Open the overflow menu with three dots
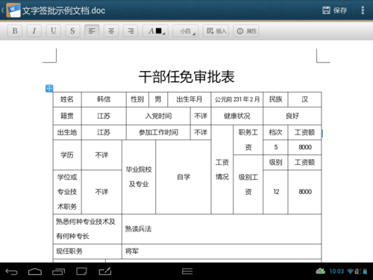Viewport: 373px width, 280px height. [363, 10]
